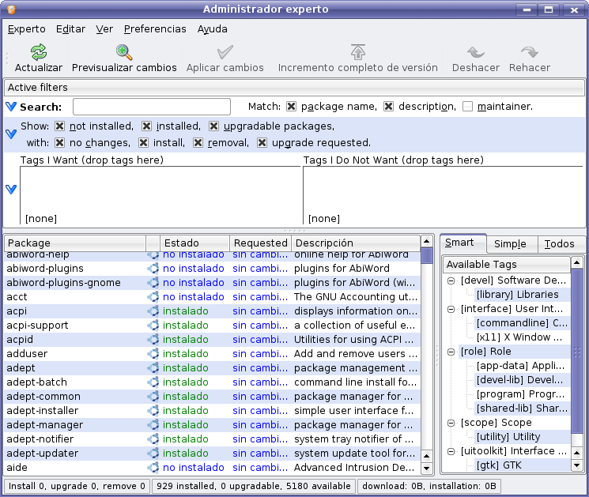589x497 pixels.
Task: Sort the list by the Estado column header
Action: coord(195,243)
